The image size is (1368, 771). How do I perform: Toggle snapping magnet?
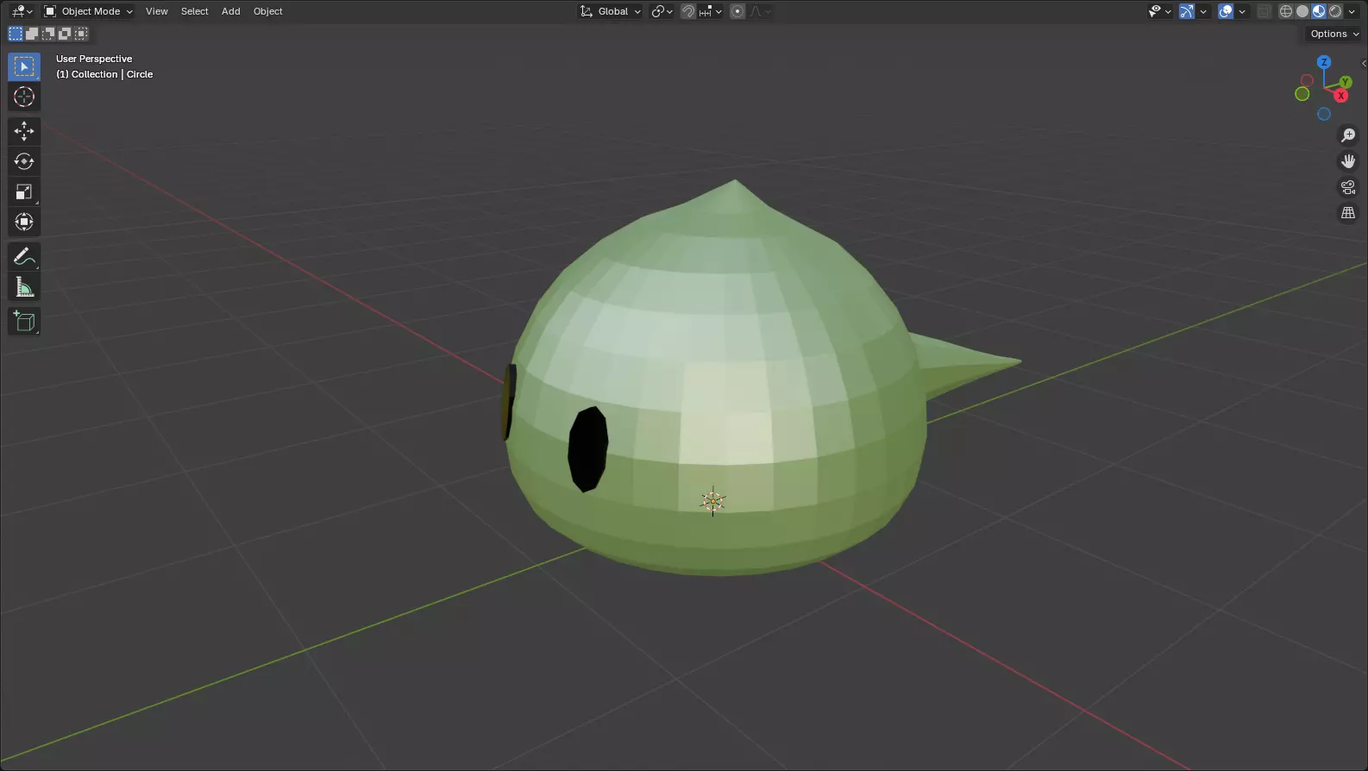688,11
